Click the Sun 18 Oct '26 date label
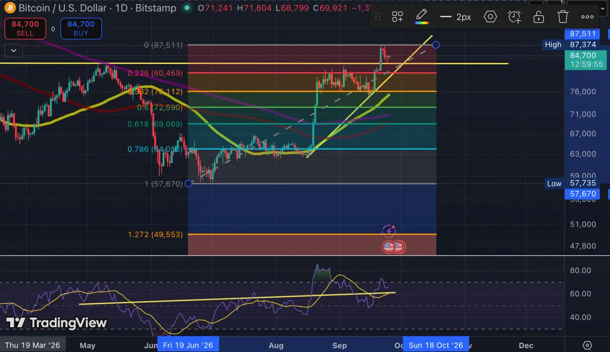 tap(436, 345)
